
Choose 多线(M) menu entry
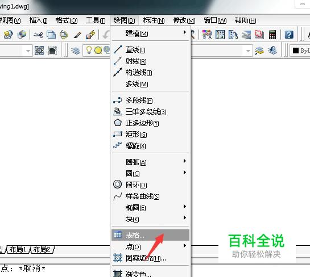151,84
